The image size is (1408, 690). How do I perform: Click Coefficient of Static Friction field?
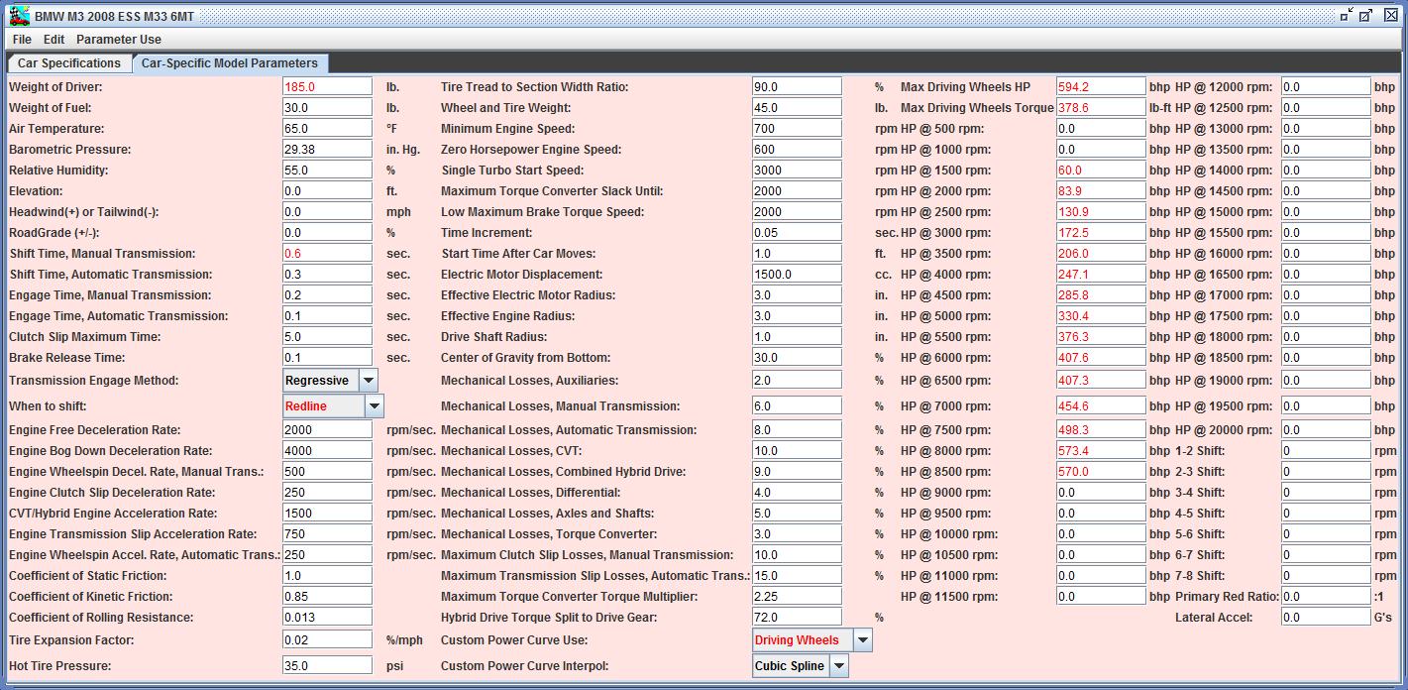[327, 576]
